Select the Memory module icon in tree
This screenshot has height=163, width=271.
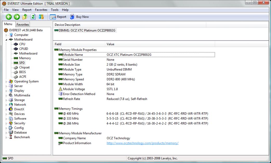[16, 58]
